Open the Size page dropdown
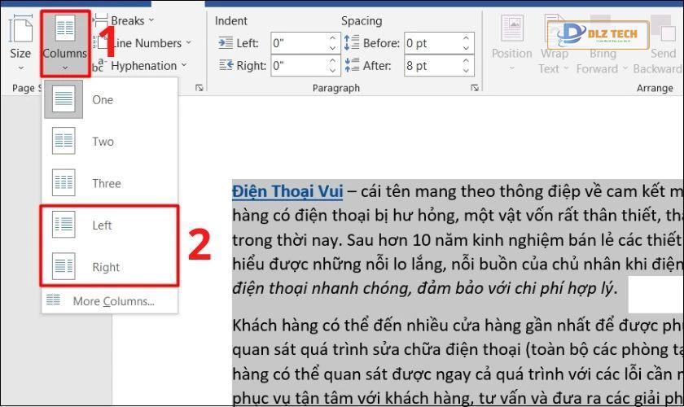684x407 pixels. (x=20, y=44)
